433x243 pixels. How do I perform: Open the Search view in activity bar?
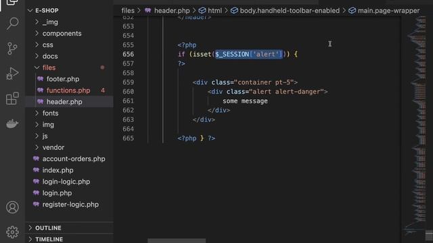tap(12, 24)
